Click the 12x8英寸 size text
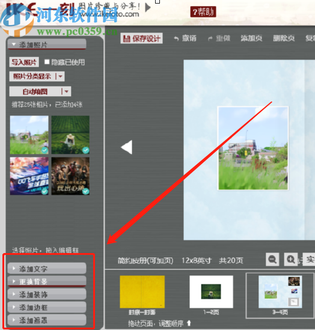315x330 pixels. pos(197,260)
